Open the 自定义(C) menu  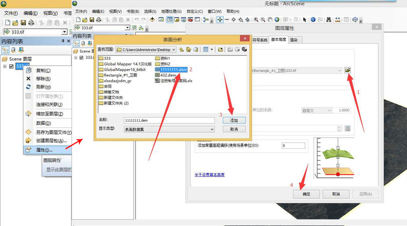(x=195, y=12)
